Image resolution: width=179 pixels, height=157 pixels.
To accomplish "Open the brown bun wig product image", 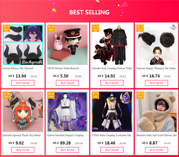I will [x=157, y=45].
